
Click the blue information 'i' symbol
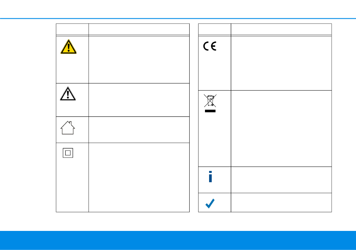pyautogui.click(x=210, y=177)
